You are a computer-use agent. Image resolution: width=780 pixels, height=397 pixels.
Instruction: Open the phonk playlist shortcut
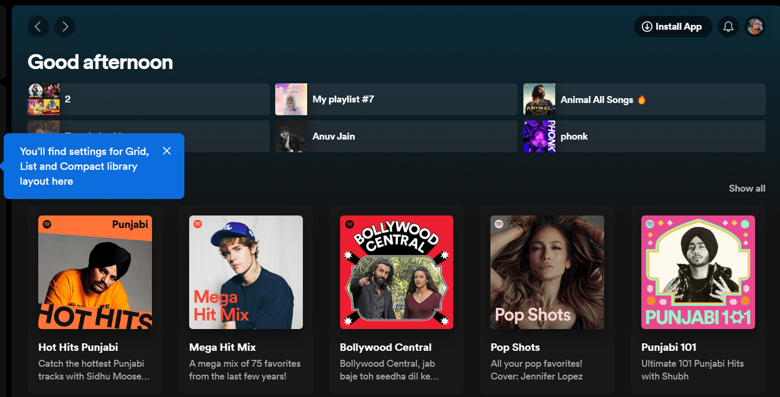[x=645, y=136]
